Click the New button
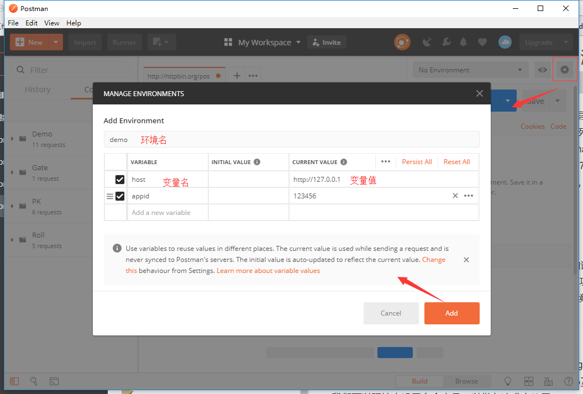The image size is (583, 394). [x=29, y=42]
